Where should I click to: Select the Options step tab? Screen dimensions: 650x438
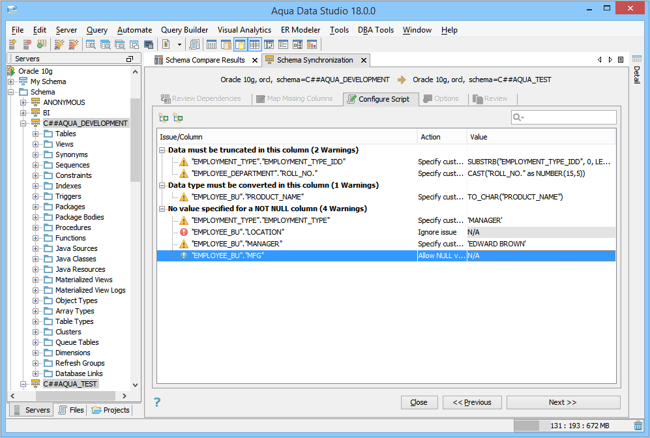point(441,98)
